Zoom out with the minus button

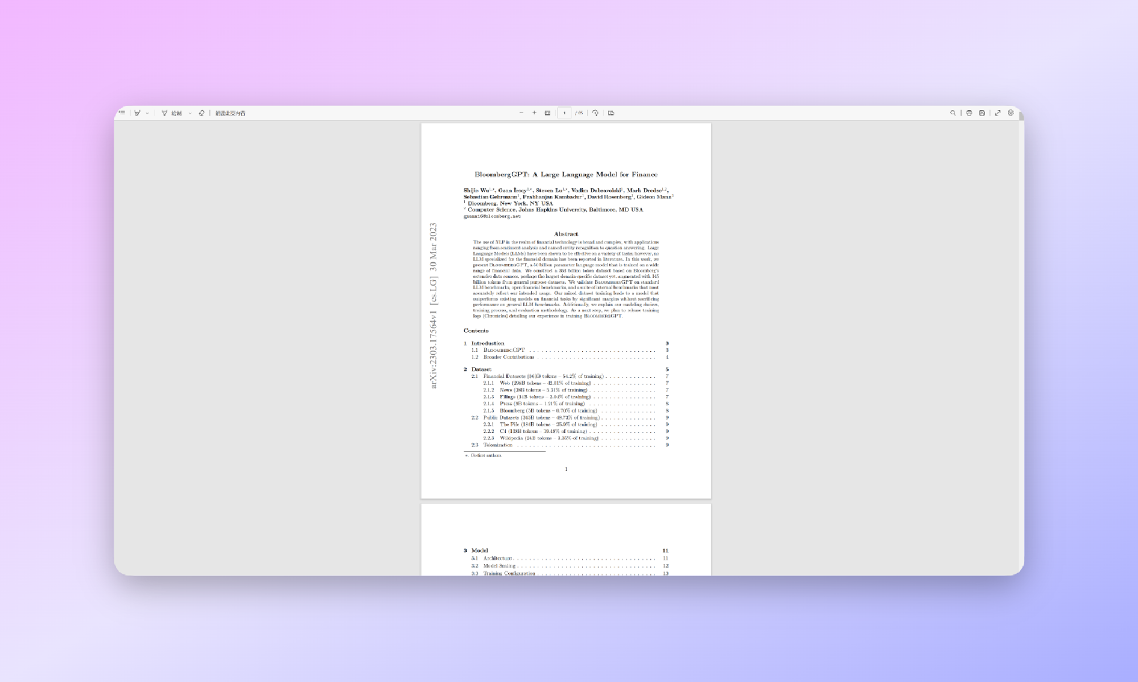click(x=521, y=113)
